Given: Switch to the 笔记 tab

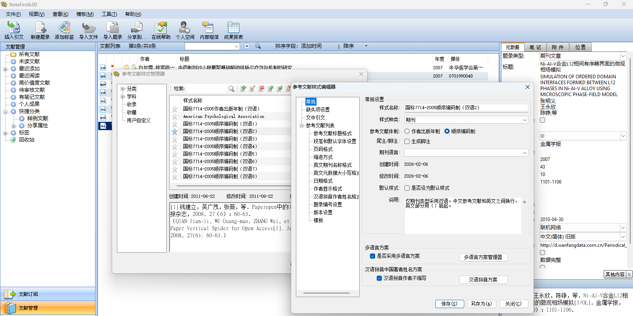Looking at the screenshot, I should pyautogui.click(x=535, y=47).
